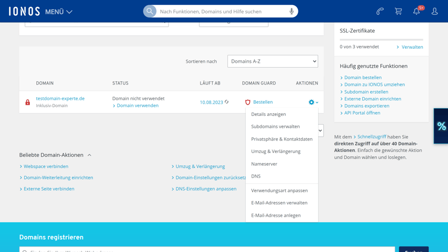Select 'Privatsphäre & Kontaktdaten' menu entry
This screenshot has height=252, width=448.
coord(282,139)
